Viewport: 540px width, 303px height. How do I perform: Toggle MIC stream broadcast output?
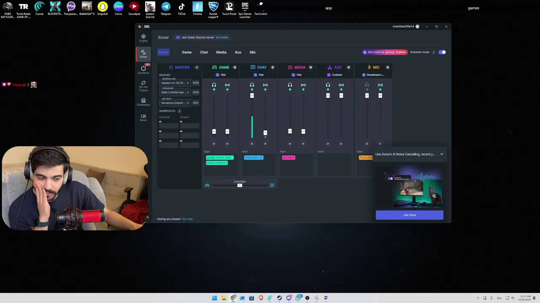(380, 85)
